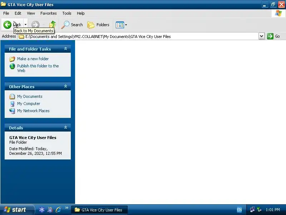Open the Tools menu
This screenshot has width=286, height=215.
(67, 13)
